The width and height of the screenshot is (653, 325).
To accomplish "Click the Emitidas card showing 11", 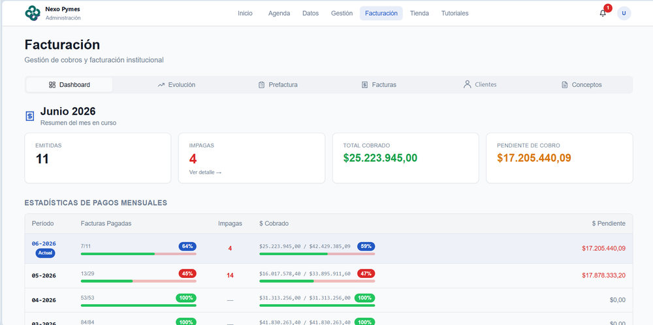I will [x=98, y=158].
